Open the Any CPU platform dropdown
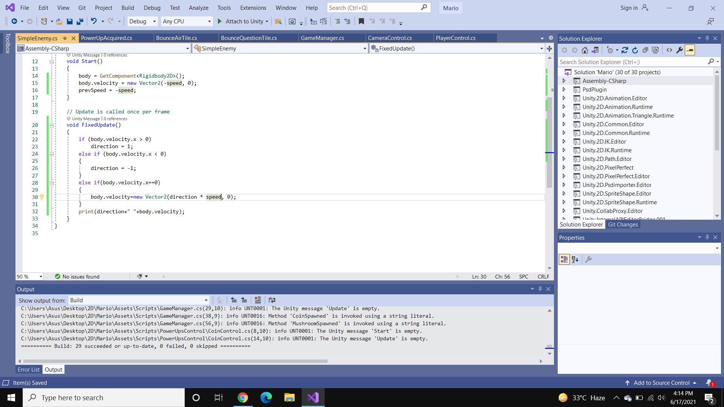The image size is (724, 407). [187, 21]
